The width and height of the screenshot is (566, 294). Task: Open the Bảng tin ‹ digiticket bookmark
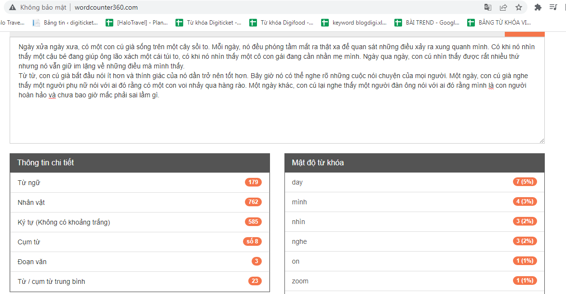click(66, 23)
